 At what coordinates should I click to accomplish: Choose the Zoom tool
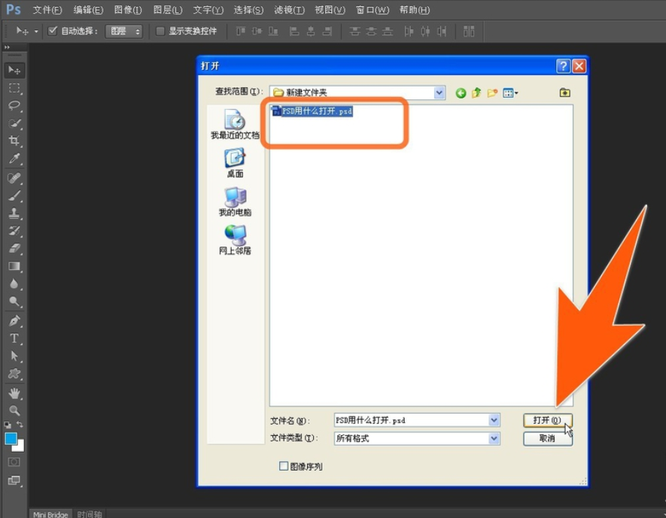14,410
